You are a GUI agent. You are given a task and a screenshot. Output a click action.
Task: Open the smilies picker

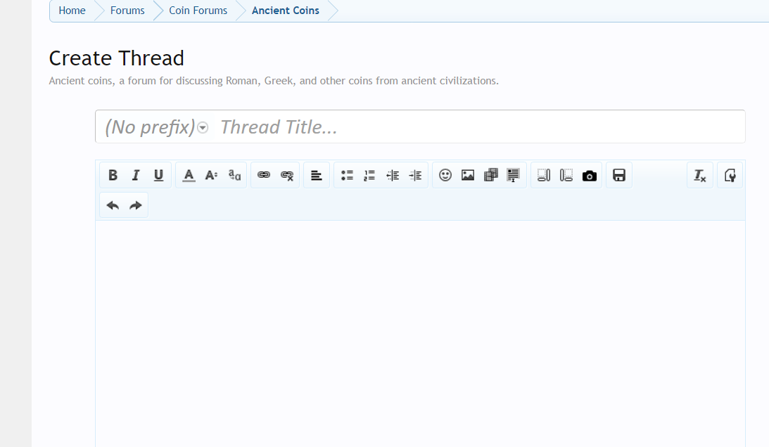coord(445,176)
